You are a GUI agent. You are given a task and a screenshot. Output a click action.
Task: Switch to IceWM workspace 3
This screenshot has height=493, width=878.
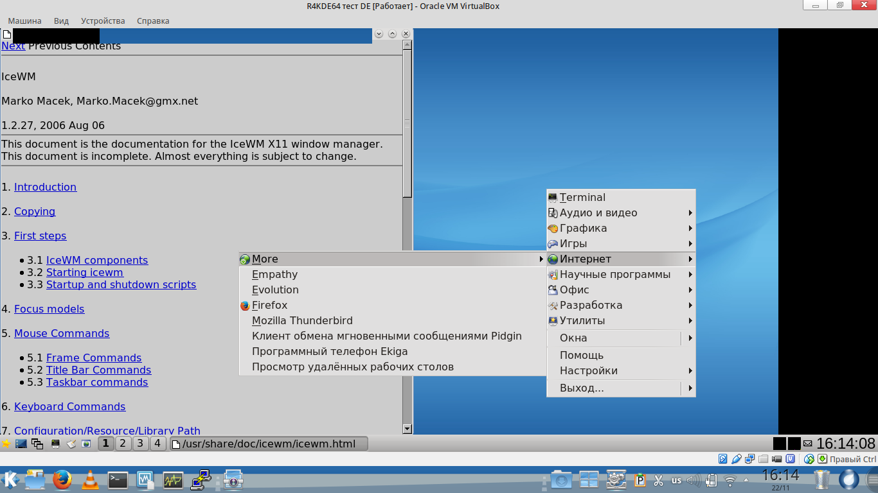point(140,444)
